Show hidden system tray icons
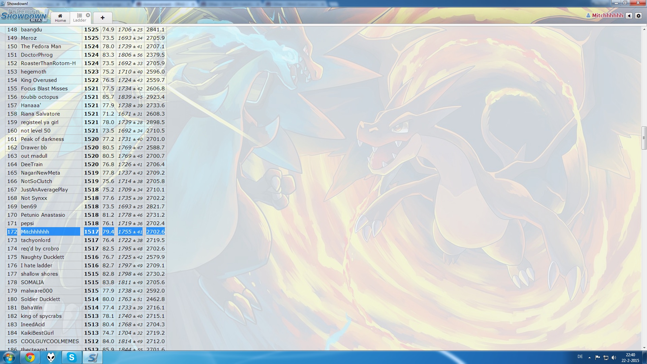Viewport: 647px width, 364px height. coord(589,358)
